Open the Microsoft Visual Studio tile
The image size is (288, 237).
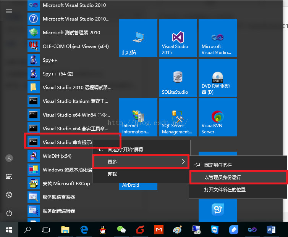pos(218,38)
